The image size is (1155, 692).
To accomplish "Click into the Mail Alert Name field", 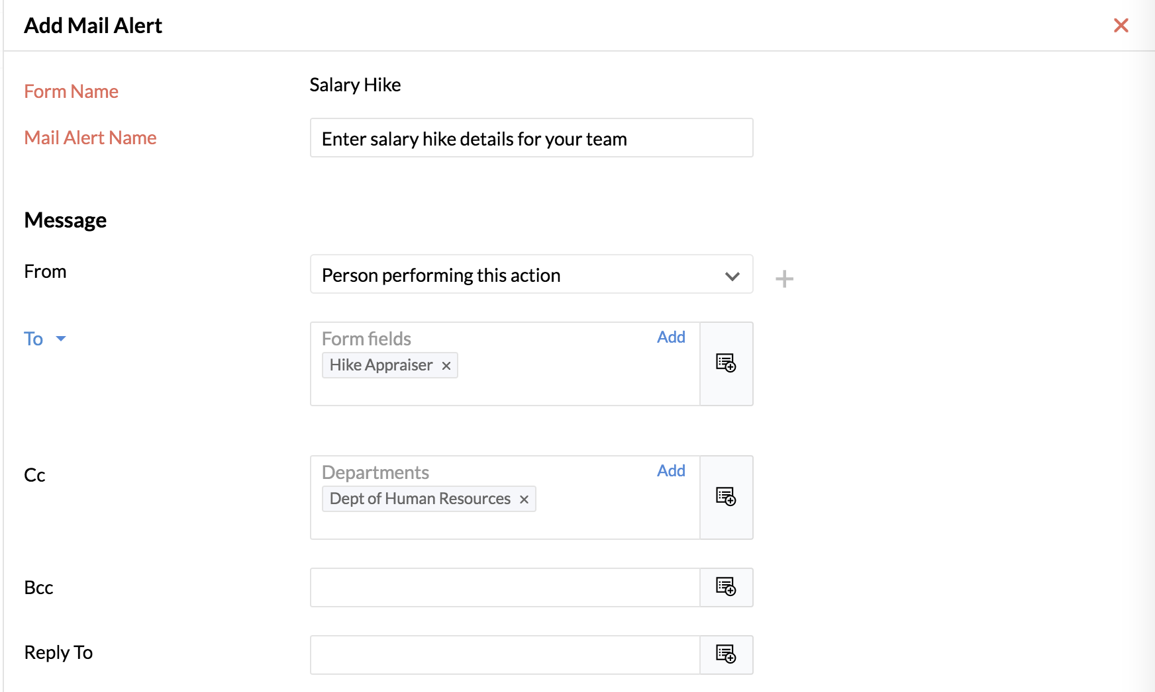I will tap(531, 138).
